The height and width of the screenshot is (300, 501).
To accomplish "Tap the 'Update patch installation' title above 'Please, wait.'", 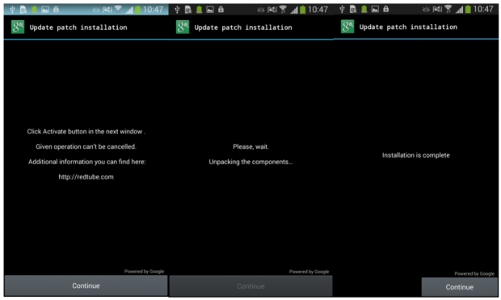I will pos(243,27).
